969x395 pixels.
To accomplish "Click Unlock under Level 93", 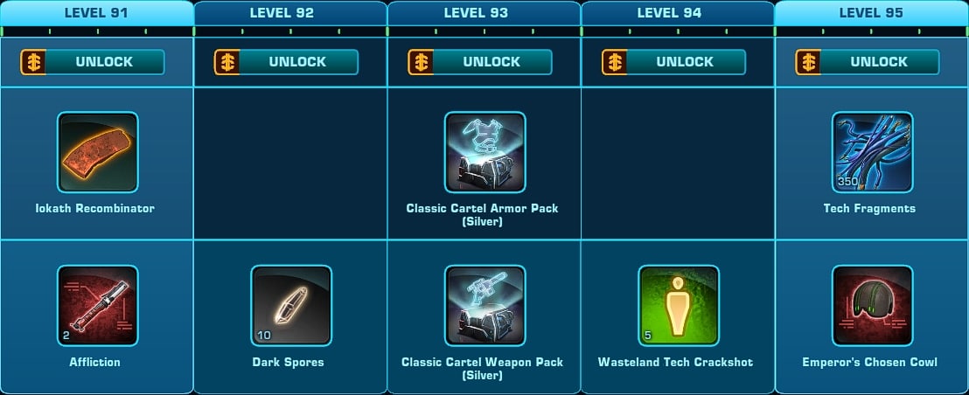I will [x=479, y=62].
